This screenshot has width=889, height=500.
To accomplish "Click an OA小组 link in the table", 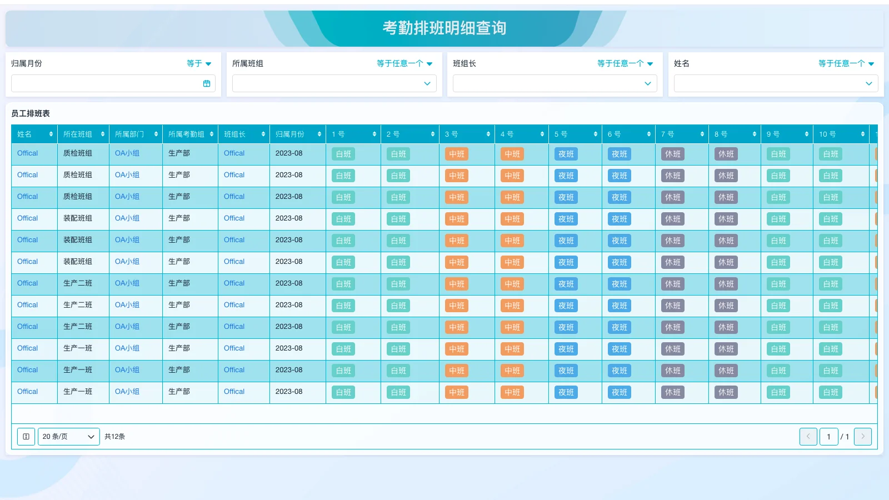I will [127, 153].
